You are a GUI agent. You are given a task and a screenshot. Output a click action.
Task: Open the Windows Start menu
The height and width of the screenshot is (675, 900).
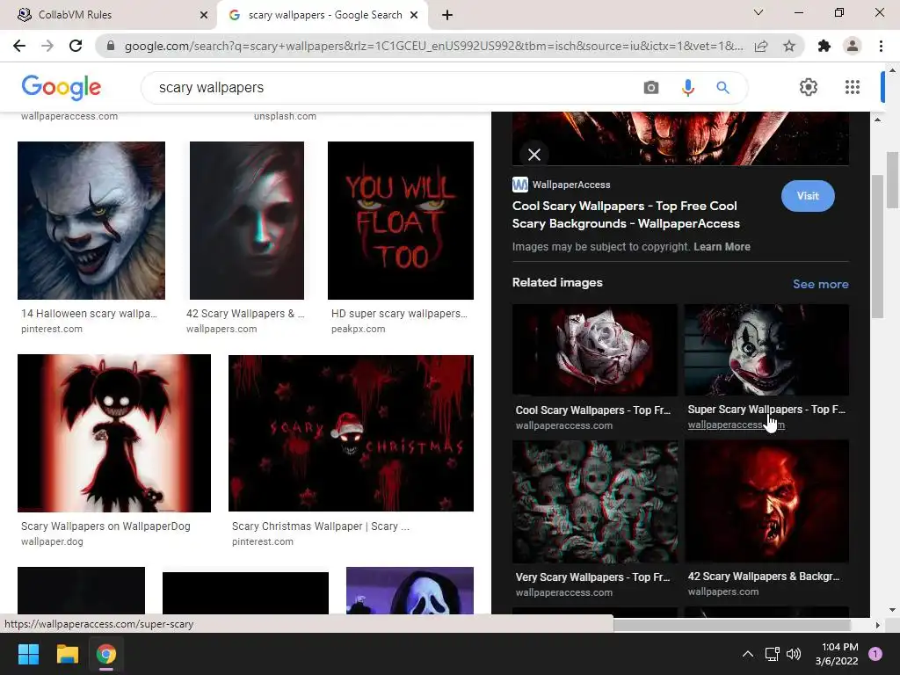28,654
